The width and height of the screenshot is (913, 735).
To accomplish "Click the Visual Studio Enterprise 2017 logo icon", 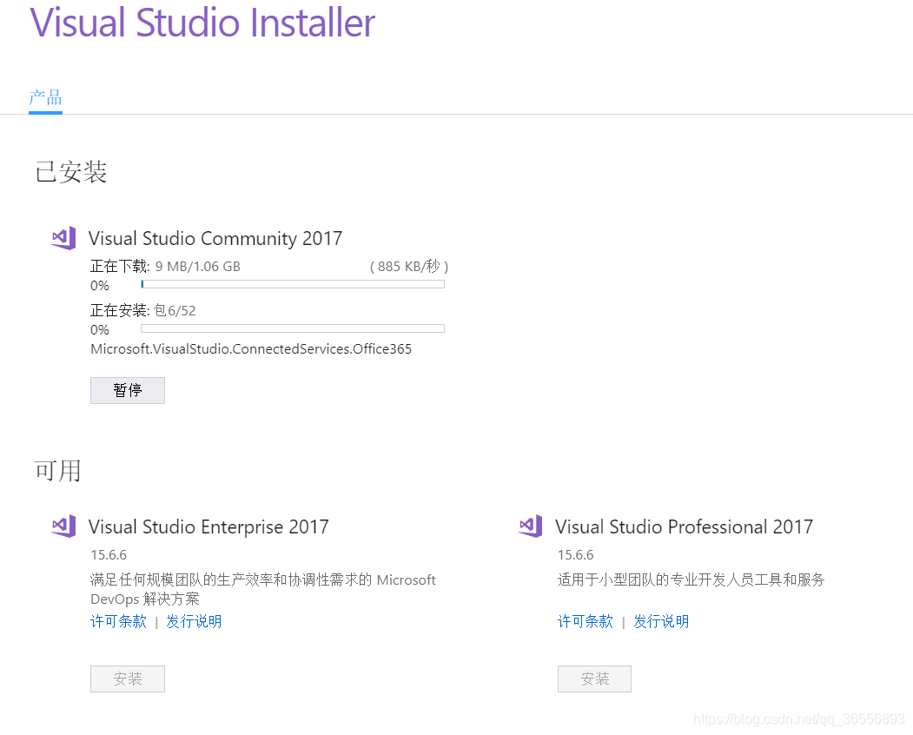I will (x=63, y=526).
